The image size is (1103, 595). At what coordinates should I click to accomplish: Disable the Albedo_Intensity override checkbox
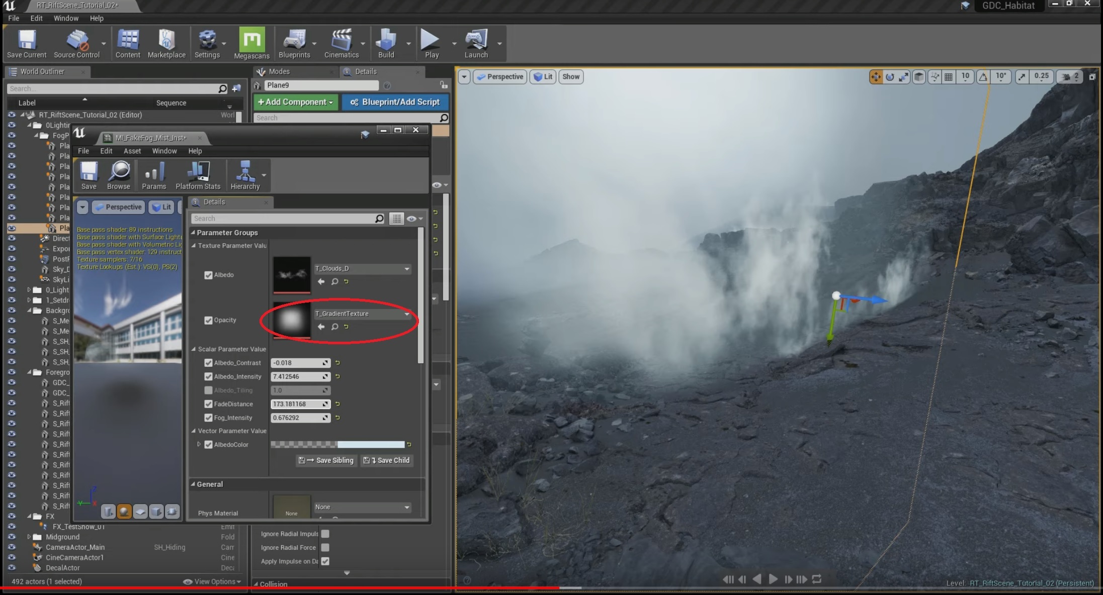[x=208, y=376]
